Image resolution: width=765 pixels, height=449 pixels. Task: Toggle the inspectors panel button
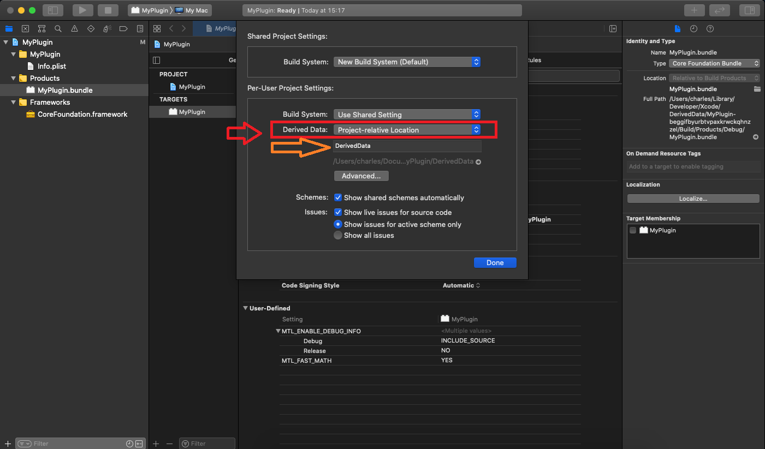tap(749, 10)
